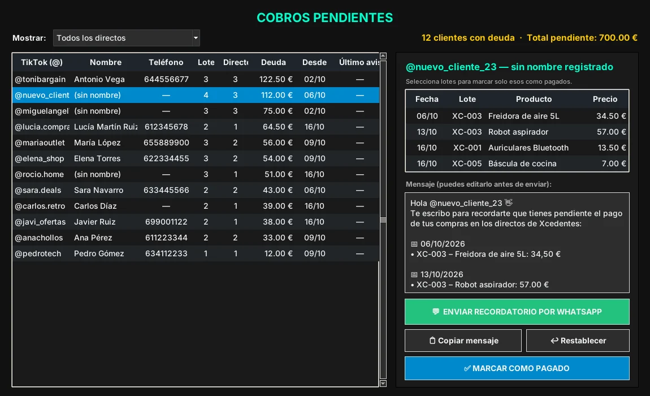Image resolution: width=650 pixels, height=396 pixels.
Task: Sort table by Deuda column header
Action: 273,62
